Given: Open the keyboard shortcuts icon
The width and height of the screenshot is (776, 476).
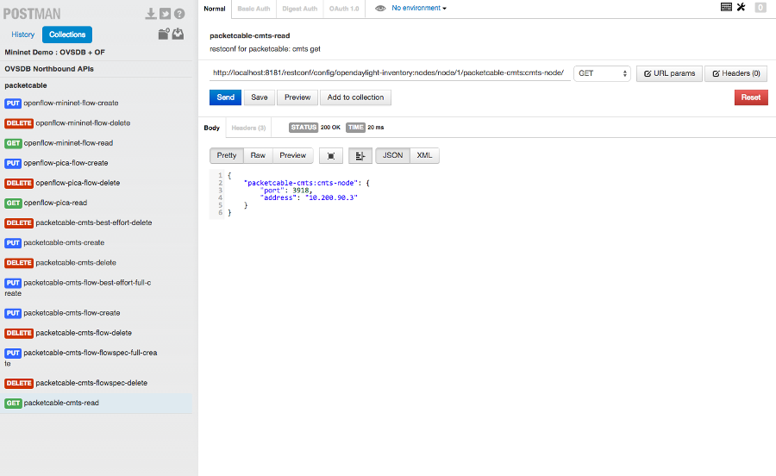Looking at the screenshot, I should click(726, 7).
